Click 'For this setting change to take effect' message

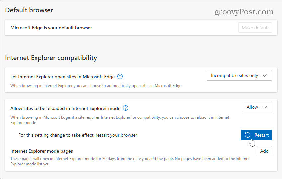(77, 135)
